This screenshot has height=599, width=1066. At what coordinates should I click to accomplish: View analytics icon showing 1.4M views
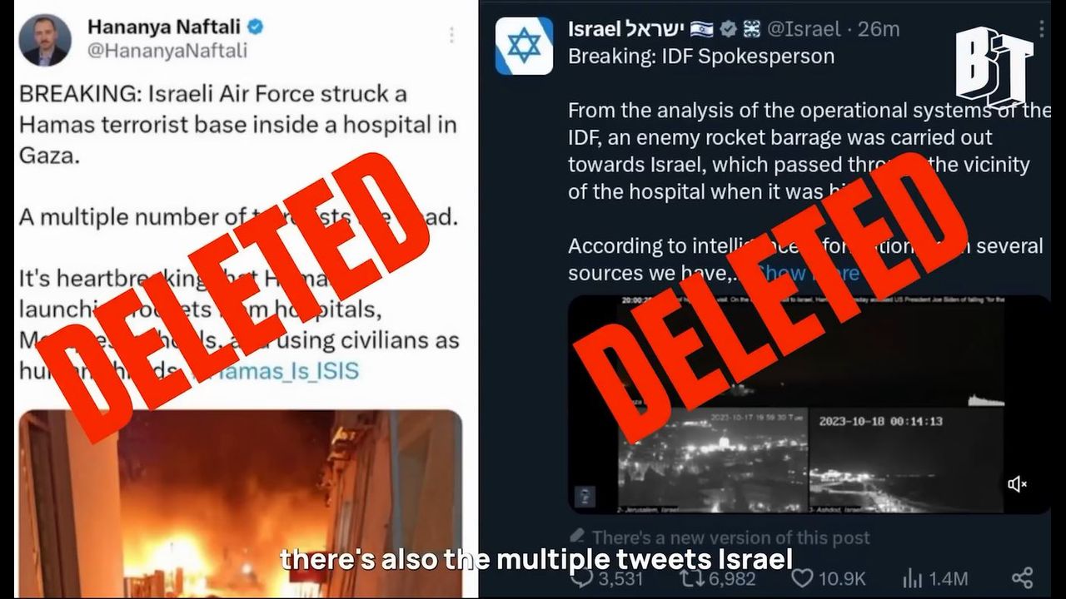(913, 578)
